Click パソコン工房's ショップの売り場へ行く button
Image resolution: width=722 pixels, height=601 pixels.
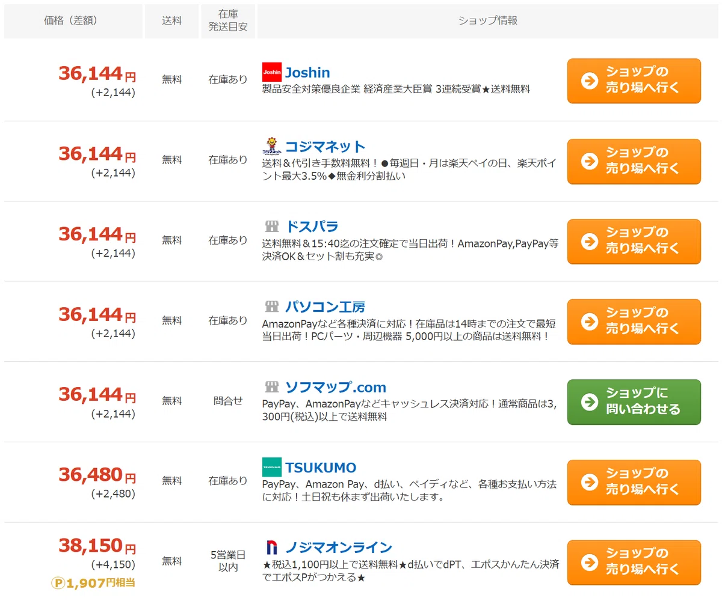point(634,322)
